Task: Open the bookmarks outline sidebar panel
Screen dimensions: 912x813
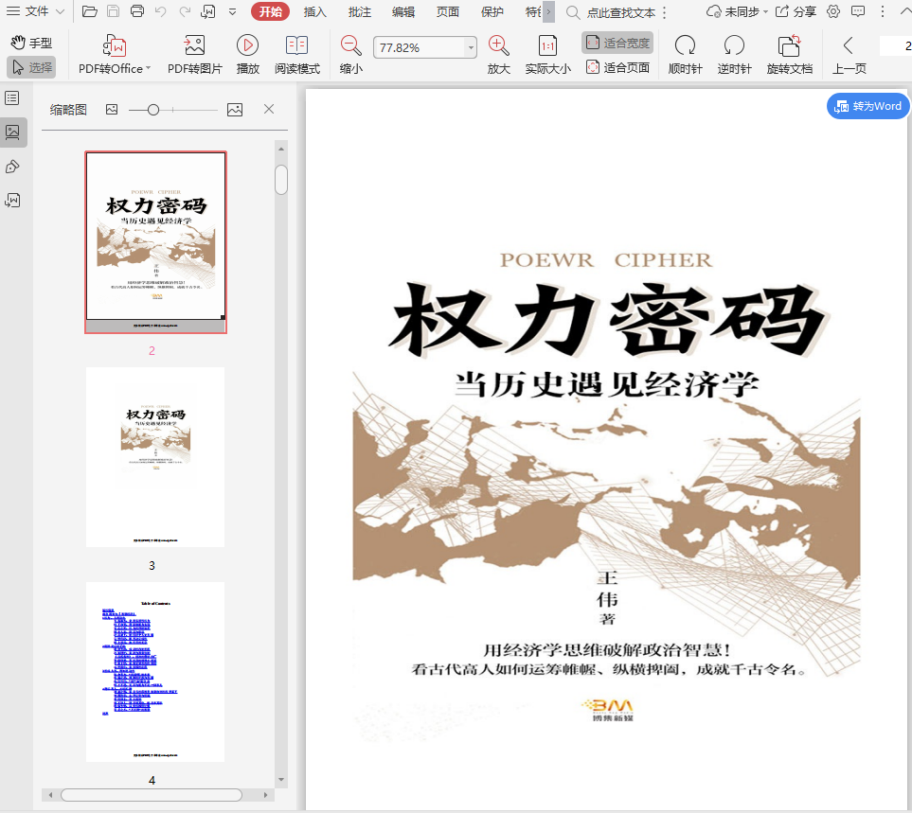Action: point(12,98)
